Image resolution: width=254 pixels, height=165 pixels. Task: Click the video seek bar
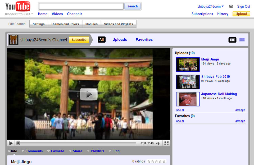point(76,143)
